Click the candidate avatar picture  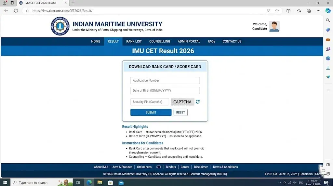tap(274, 26)
